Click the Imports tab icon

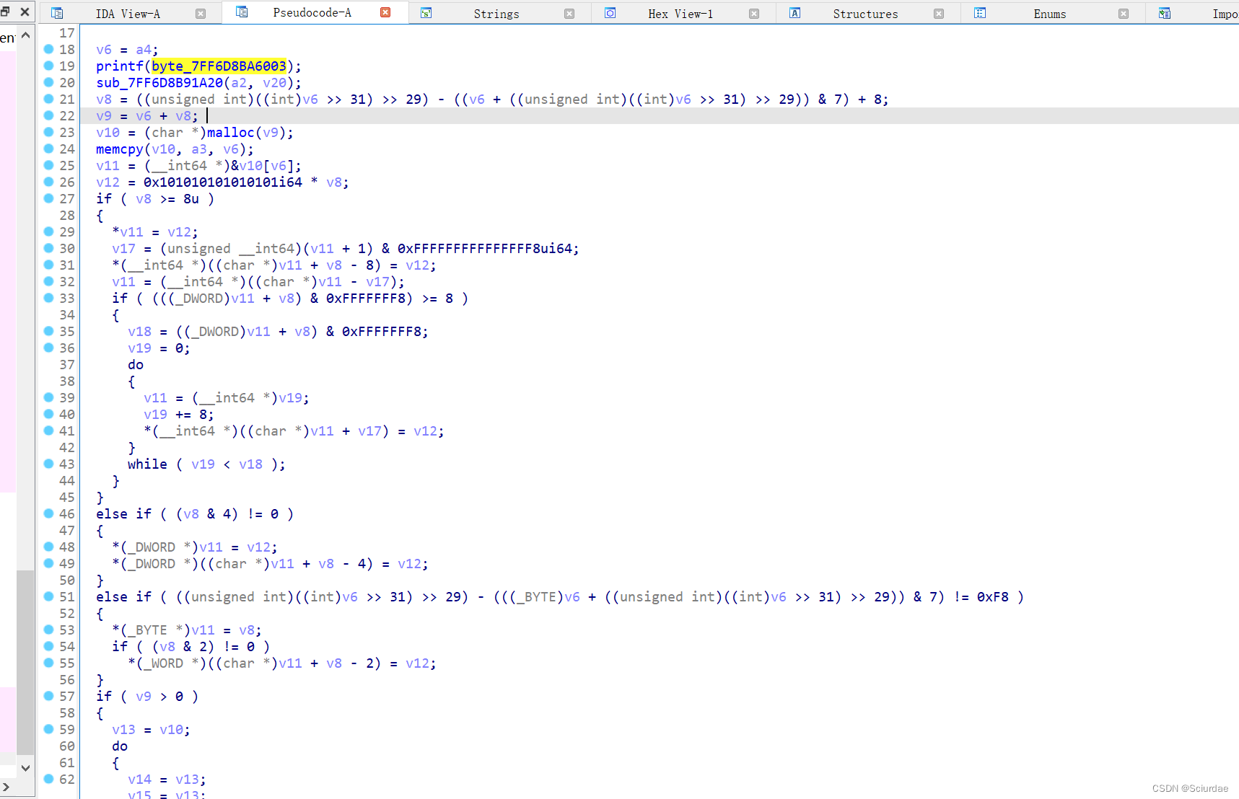coord(1165,13)
